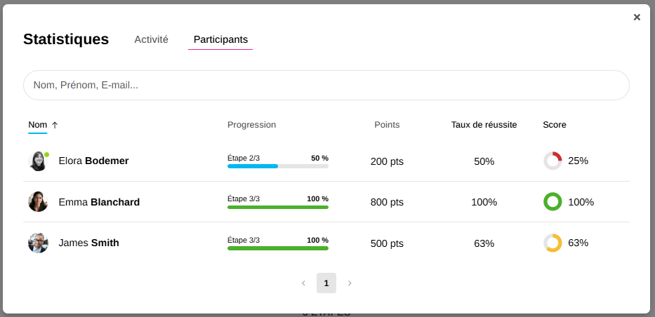Sort by Taux de réussite column
The width and height of the screenshot is (655, 317).
pyautogui.click(x=484, y=125)
